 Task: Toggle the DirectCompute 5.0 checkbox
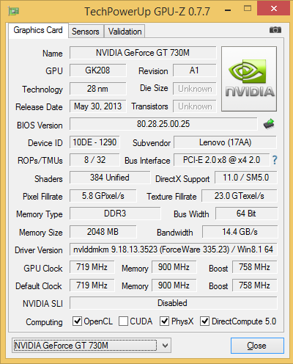(204, 321)
